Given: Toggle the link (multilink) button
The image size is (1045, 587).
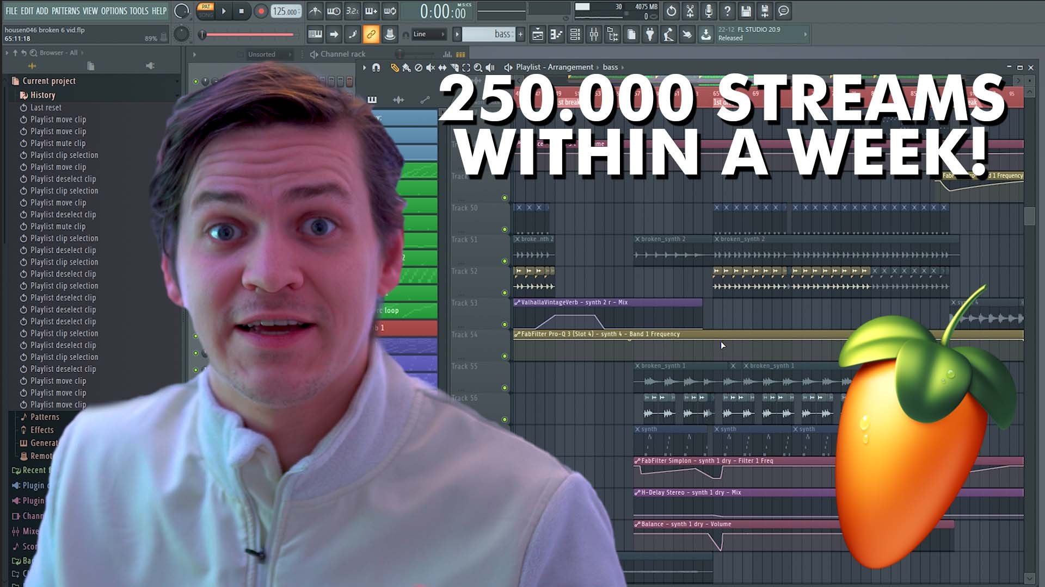Looking at the screenshot, I should pos(371,35).
